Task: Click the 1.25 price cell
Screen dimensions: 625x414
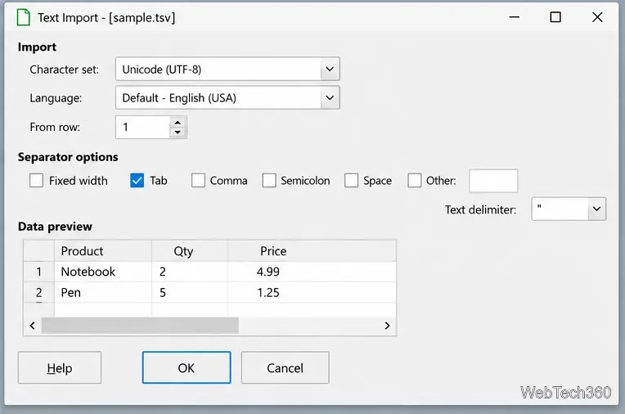Action: click(x=312, y=292)
